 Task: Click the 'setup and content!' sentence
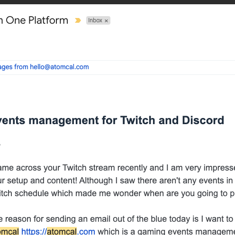coord(42,181)
